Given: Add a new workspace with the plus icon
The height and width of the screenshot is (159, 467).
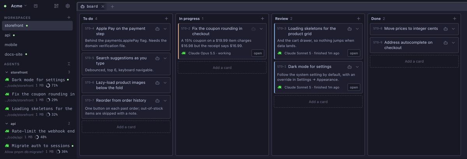Looking at the screenshot, I should 69,17.
